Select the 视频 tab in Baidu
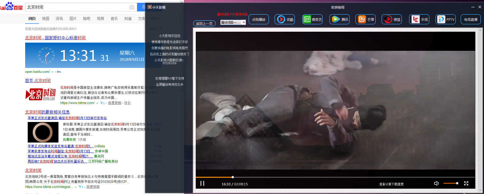484x194 pixels. [x=100, y=19]
